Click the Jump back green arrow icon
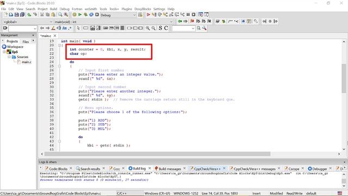The image size is (348, 196). click(x=180, y=21)
